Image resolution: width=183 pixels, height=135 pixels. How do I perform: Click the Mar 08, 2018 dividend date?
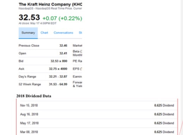[29, 132]
